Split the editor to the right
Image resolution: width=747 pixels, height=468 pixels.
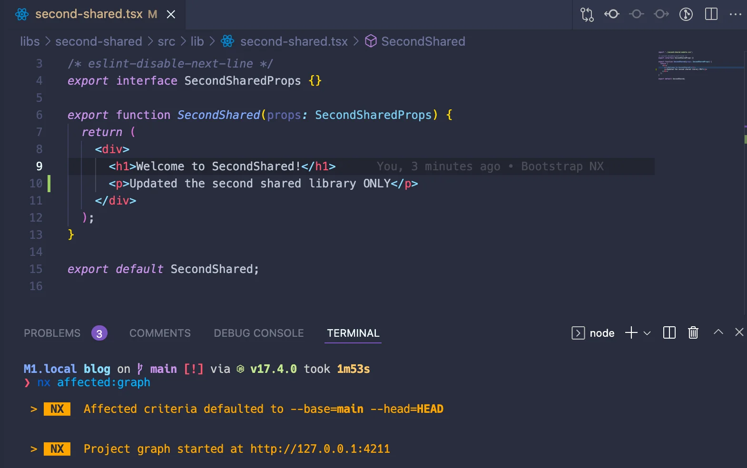(711, 14)
